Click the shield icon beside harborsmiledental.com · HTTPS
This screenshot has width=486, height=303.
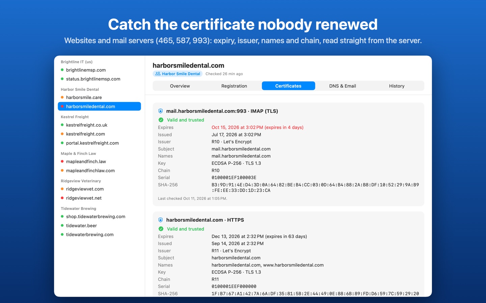161,220
